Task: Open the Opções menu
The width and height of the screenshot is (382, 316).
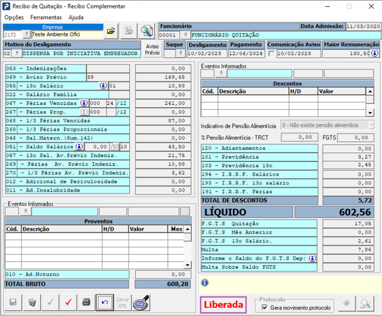Action: (14, 17)
